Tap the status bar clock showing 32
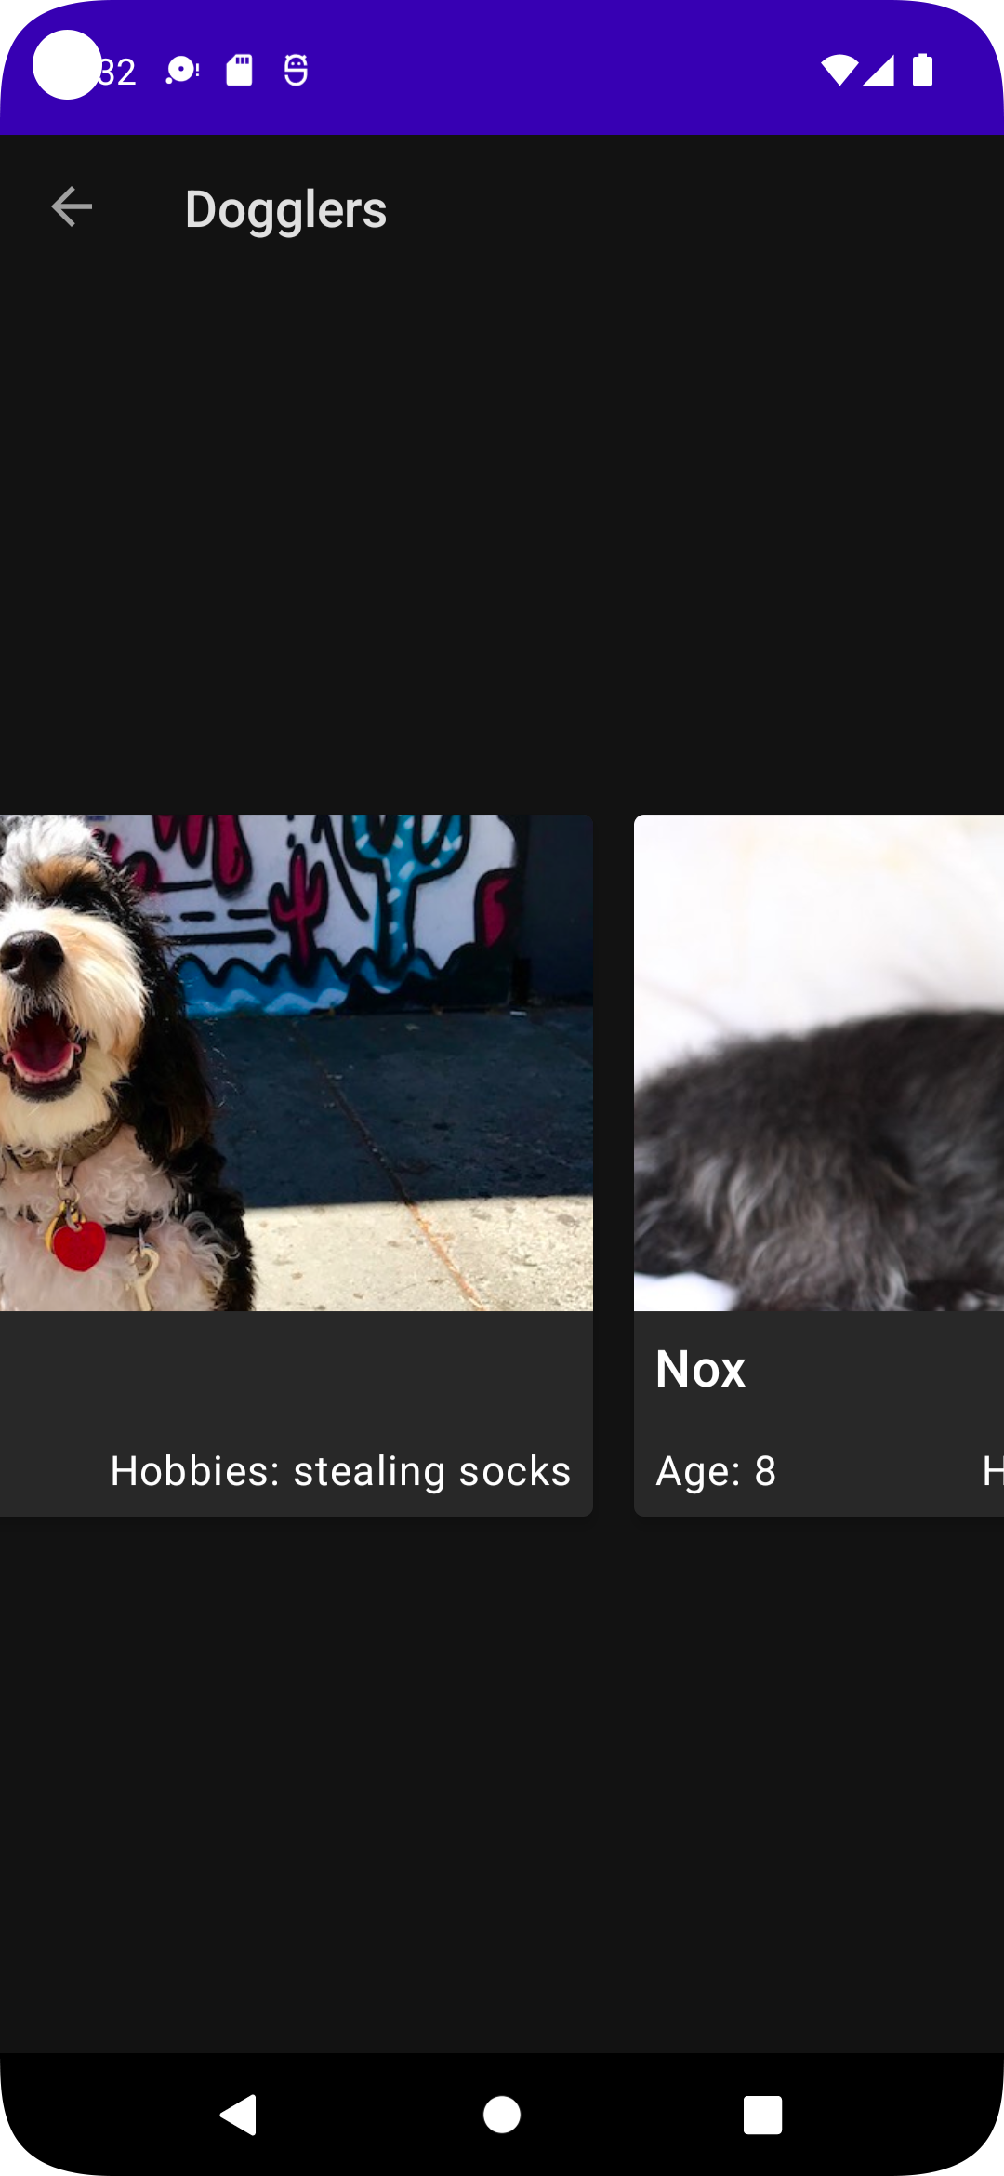1004x2176 pixels. tap(118, 73)
